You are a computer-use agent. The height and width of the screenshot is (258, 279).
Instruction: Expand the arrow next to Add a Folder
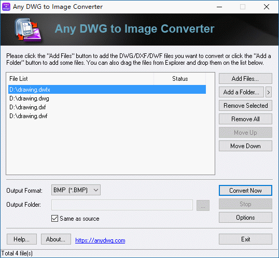tap(269, 92)
